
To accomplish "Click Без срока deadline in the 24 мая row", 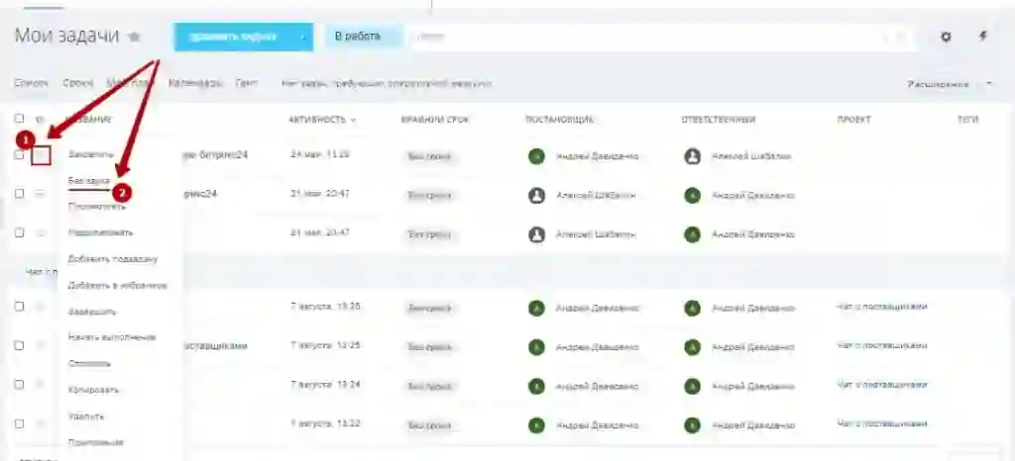I will (x=428, y=156).
